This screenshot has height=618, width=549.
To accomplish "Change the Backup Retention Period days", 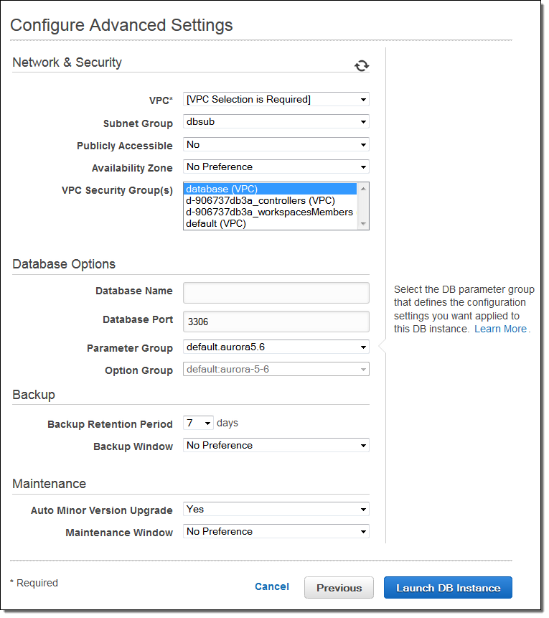I will click(x=198, y=423).
